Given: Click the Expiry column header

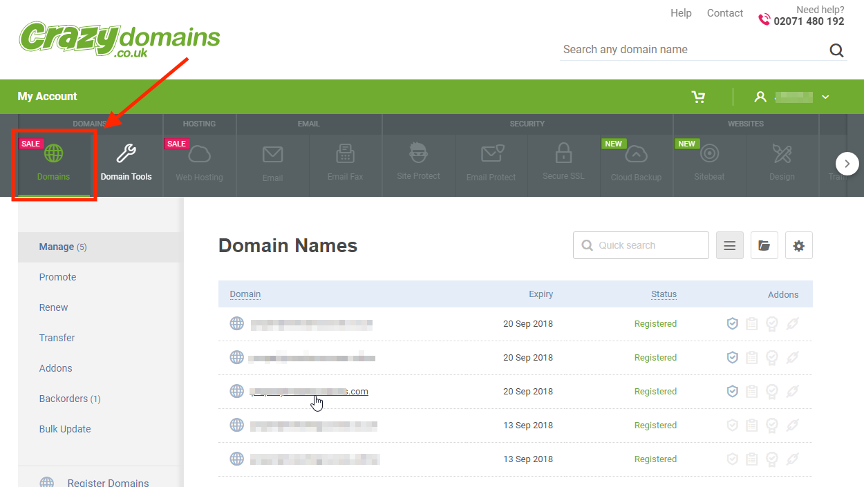Looking at the screenshot, I should click(x=541, y=294).
